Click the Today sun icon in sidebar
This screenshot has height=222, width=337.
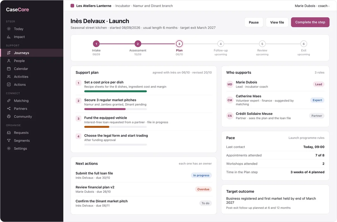click(9, 29)
